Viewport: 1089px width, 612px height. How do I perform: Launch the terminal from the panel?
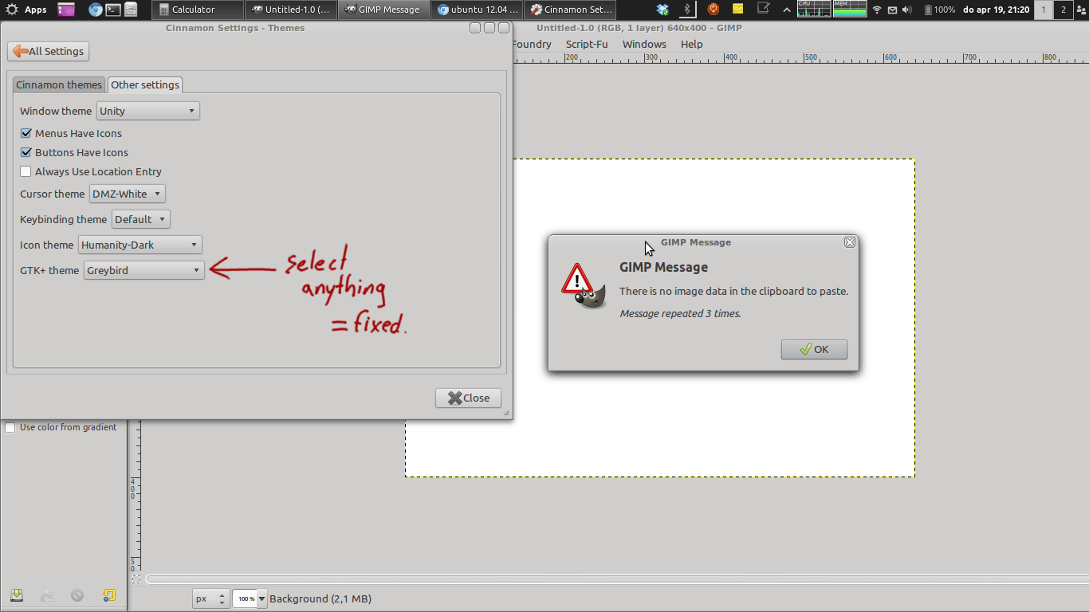point(113,10)
